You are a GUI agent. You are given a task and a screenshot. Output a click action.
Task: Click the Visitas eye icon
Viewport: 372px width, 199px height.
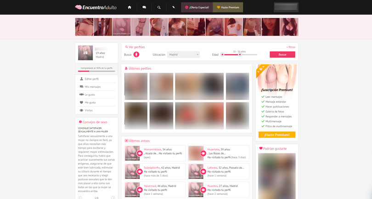click(x=81, y=110)
